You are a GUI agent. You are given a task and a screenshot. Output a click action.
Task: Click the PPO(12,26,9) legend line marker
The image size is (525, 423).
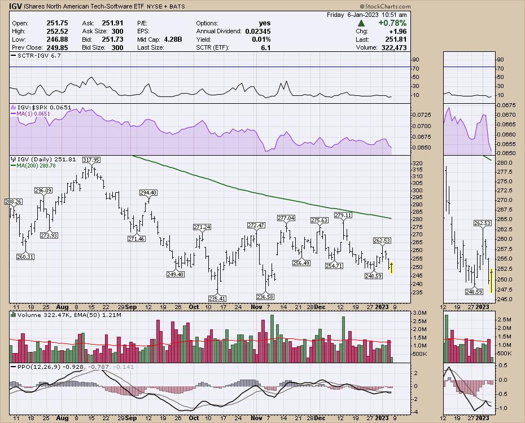tap(12, 367)
